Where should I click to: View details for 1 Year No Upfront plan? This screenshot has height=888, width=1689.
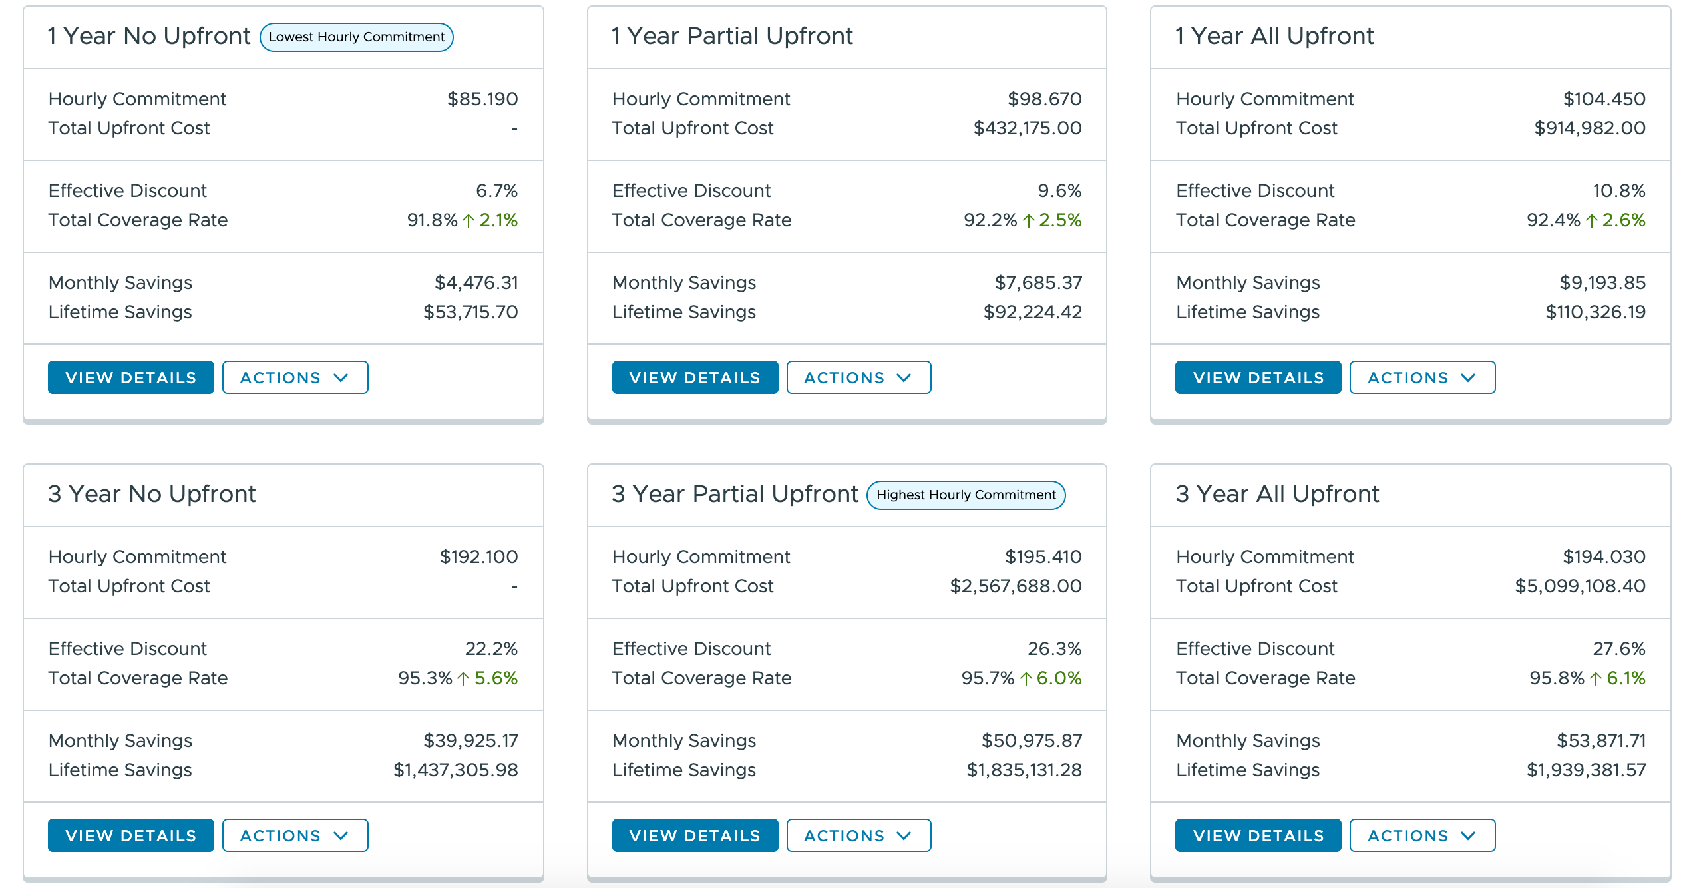click(x=130, y=377)
